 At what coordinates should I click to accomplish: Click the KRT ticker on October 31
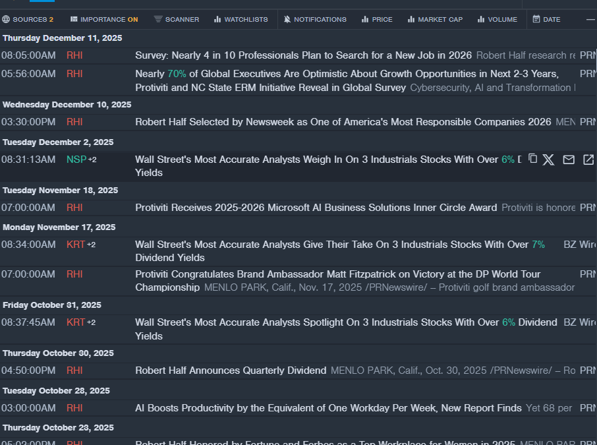76,322
